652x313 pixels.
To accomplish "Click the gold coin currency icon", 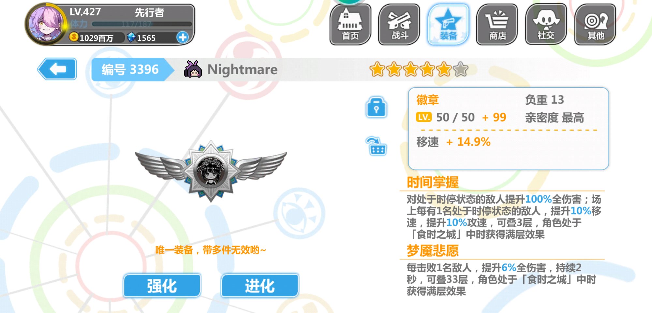I will coord(74,37).
